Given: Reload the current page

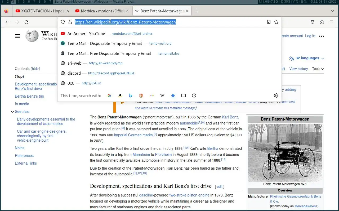Looking at the screenshot, I should coord(26,22).
